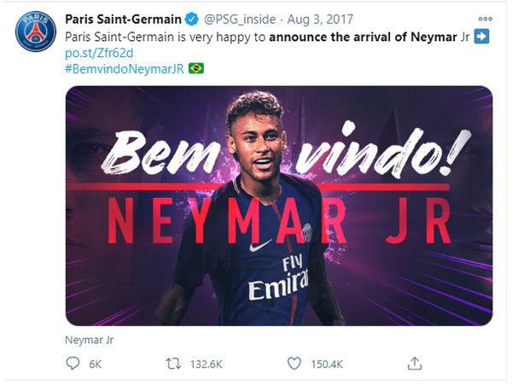Open replies via the speech bubble icon
This screenshot has width=512, height=384.
73,364
